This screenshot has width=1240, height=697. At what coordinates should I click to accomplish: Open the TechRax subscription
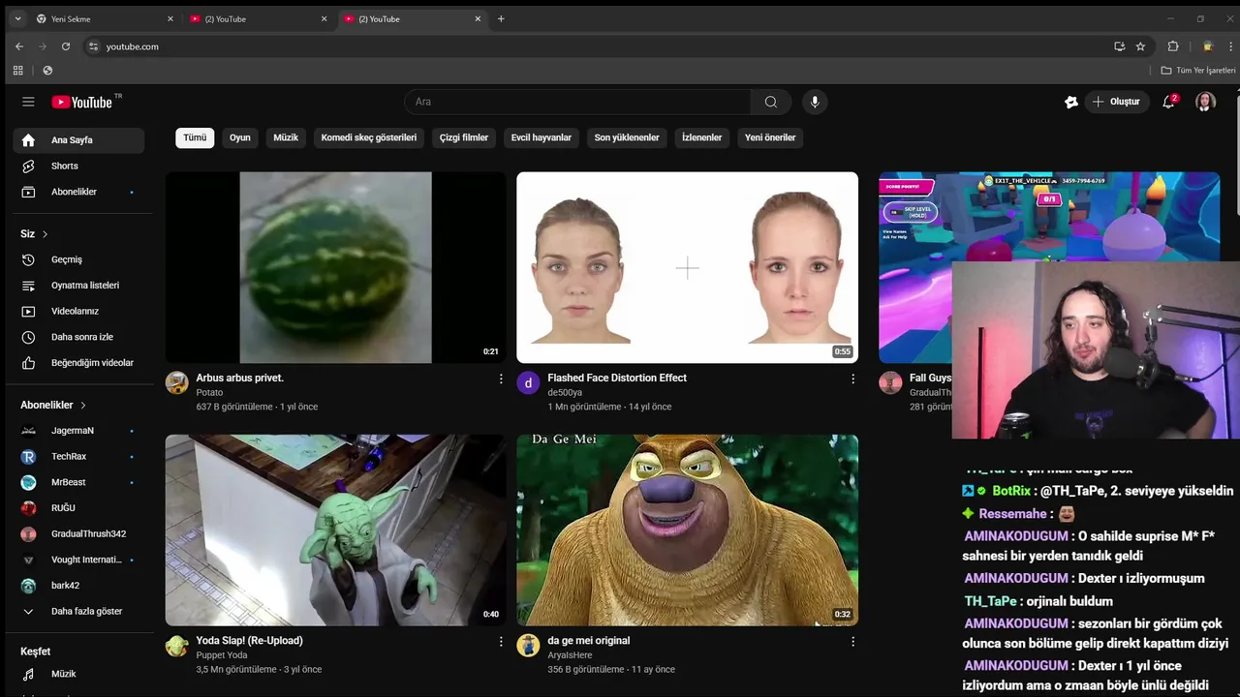pyautogui.click(x=78, y=457)
